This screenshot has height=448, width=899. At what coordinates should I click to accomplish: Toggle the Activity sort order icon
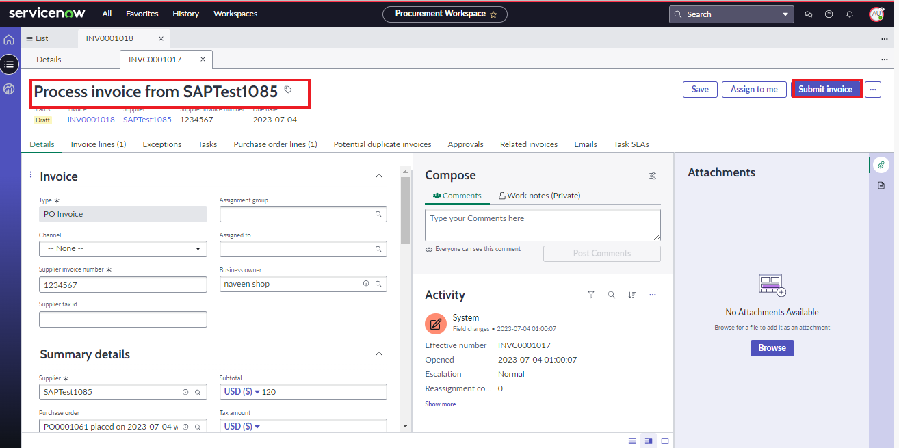coord(632,295)
